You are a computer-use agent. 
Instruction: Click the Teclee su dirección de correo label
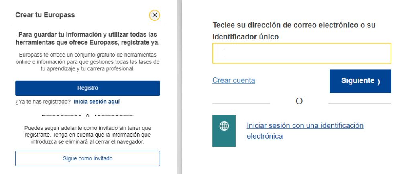[294, 31]
